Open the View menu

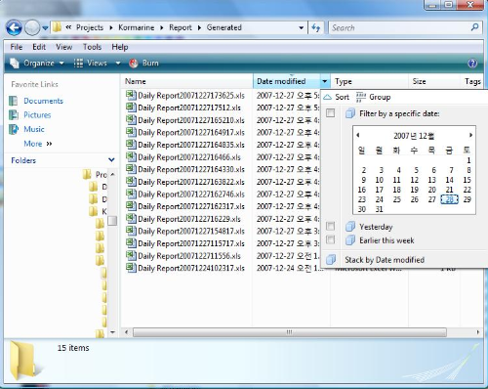tap(63, 47)
